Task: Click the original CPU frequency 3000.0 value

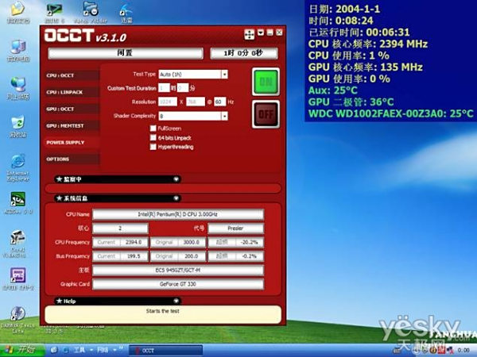Action: pyautogui.click(x=192, y=242)
